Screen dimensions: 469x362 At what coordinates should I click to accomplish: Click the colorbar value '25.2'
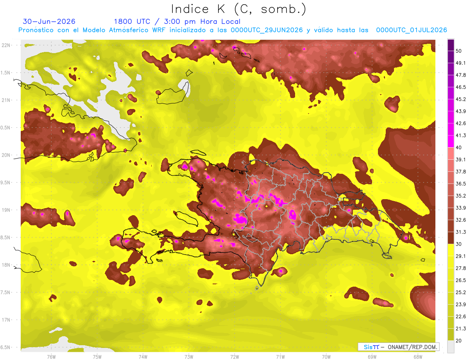coord(460,292)
